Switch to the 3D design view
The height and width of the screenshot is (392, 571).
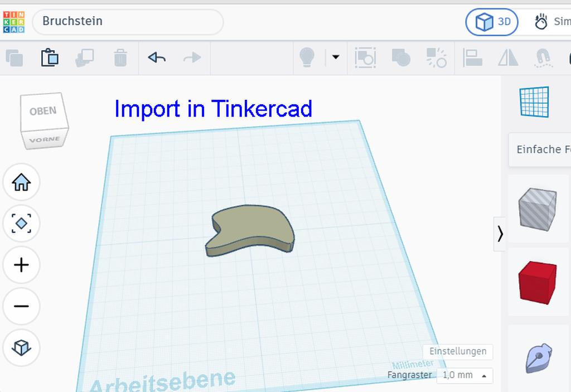(492, 22)
